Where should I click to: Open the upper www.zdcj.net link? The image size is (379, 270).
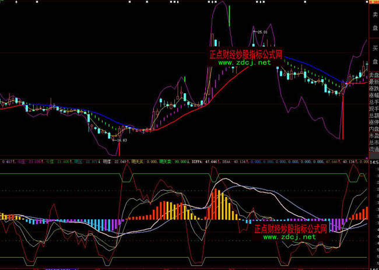point(245,62)
